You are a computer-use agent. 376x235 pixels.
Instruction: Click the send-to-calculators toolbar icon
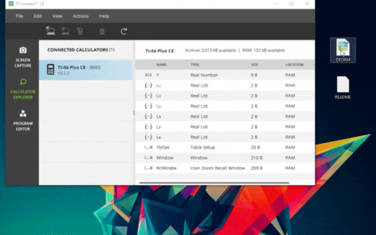(x=65, y=31)
